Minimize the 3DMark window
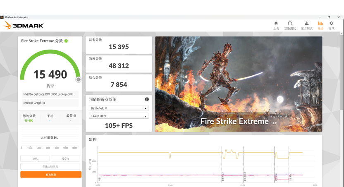 pos(320,17)
